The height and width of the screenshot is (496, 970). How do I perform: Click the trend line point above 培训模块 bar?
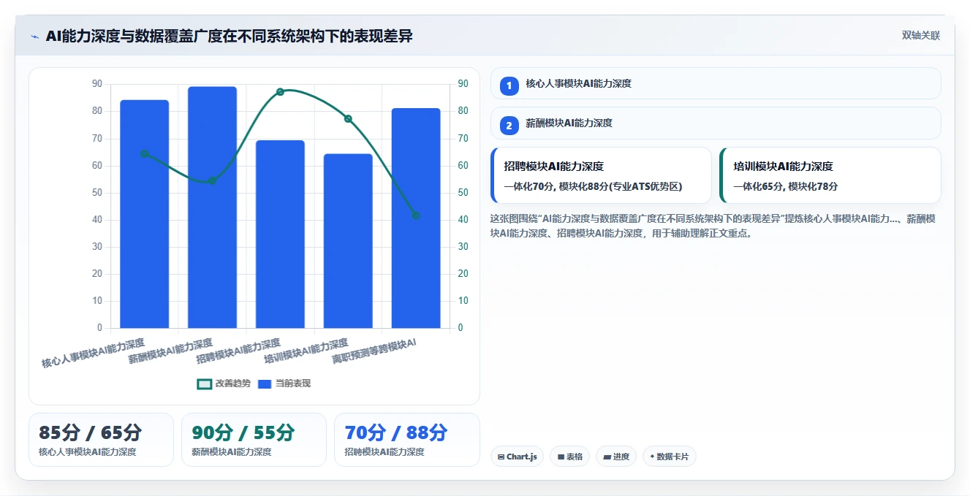[x=348, y=118]
